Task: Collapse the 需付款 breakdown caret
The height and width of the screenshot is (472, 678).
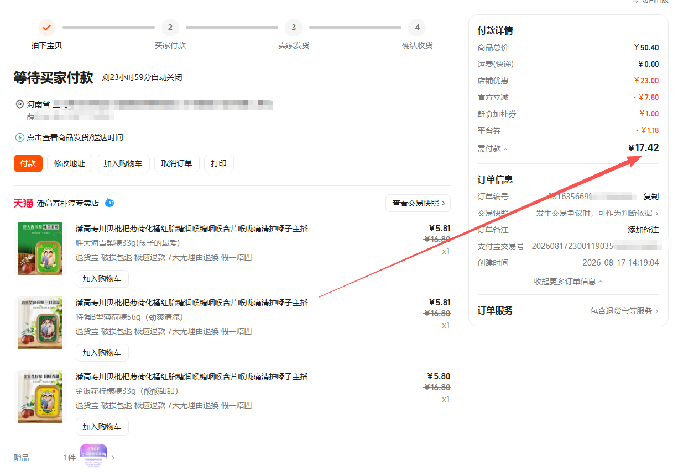Action: [x=505, y=149]
